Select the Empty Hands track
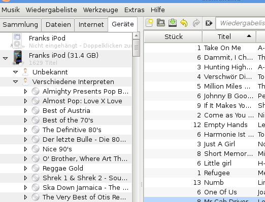 (205, 125)
